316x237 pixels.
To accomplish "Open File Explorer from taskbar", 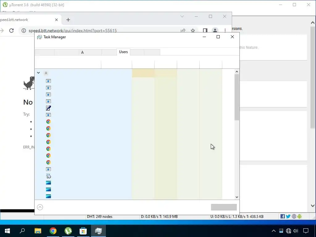I will (x=38, y=231).
